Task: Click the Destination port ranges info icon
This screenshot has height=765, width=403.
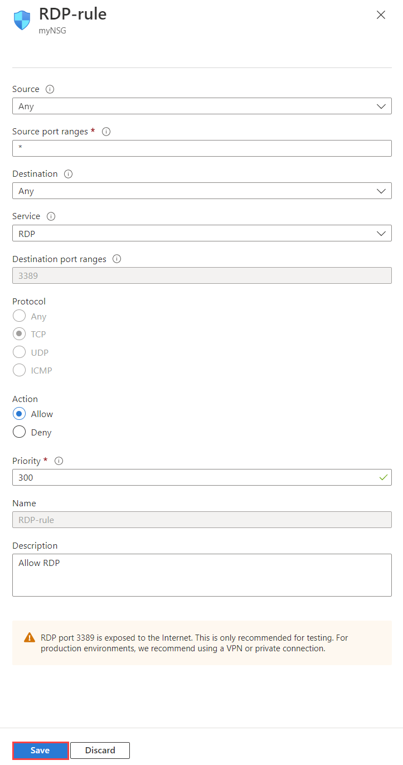Action: (116, 259)
